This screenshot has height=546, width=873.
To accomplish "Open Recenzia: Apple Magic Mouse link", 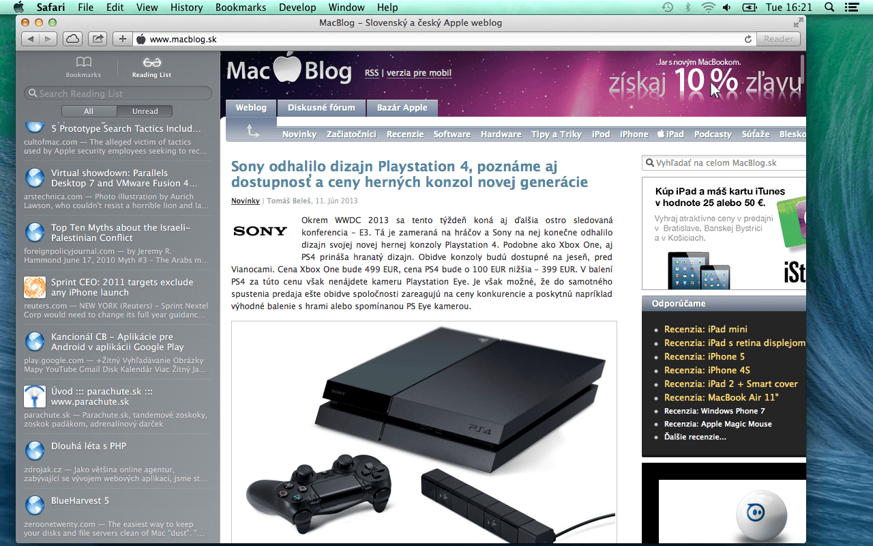I will coord(718,424).
